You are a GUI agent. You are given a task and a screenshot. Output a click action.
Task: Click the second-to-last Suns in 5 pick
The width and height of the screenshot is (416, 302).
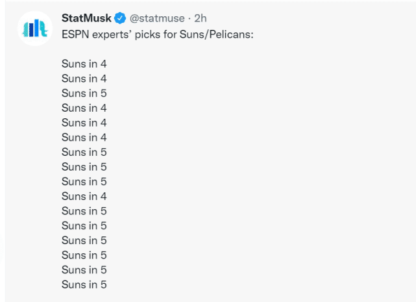click(x=84, y=270)
